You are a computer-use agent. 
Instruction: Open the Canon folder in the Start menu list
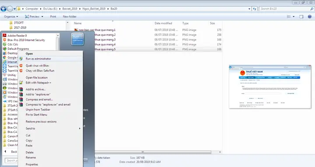10,136
